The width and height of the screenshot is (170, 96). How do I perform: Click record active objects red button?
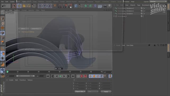point(82,76)
